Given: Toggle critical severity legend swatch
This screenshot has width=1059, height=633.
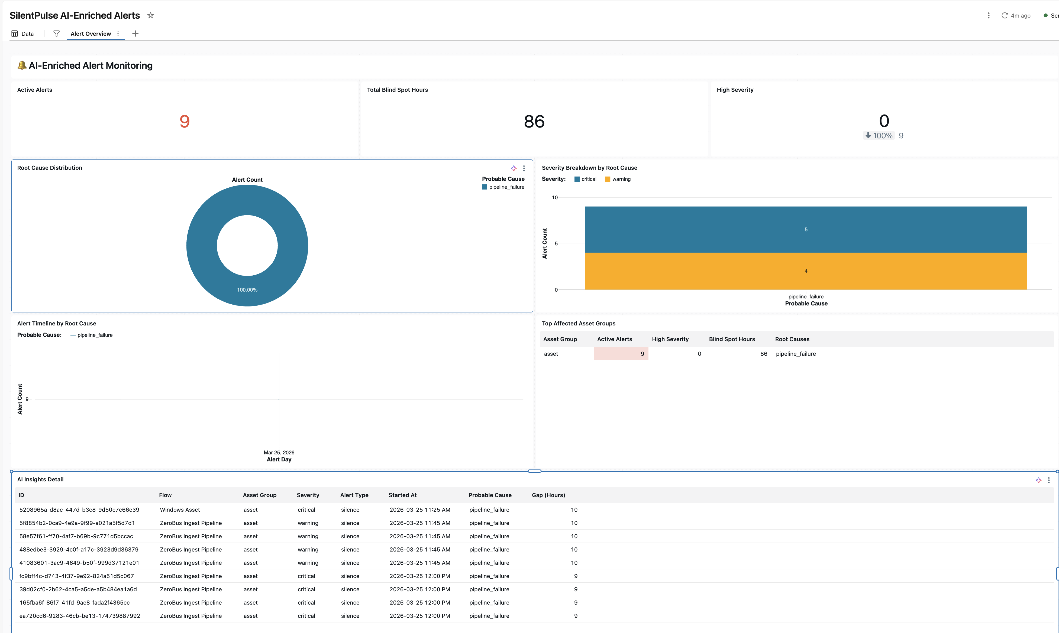Looking at the screenshot, I should pos(577,179).
